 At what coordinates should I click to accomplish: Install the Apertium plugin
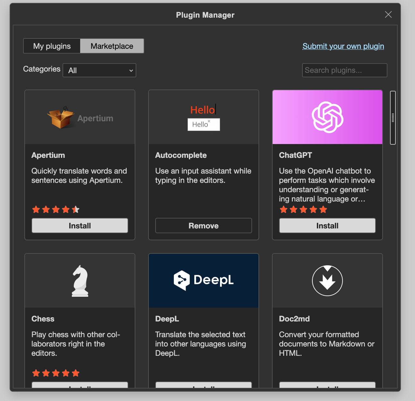[x=80, y=226]
